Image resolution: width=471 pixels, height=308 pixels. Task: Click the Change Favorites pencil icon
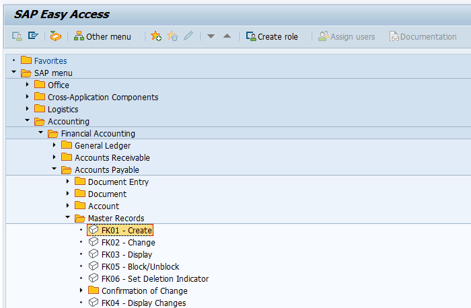point(188,36)
